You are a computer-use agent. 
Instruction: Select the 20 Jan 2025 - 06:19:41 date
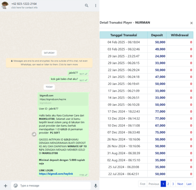click(123, 84)
